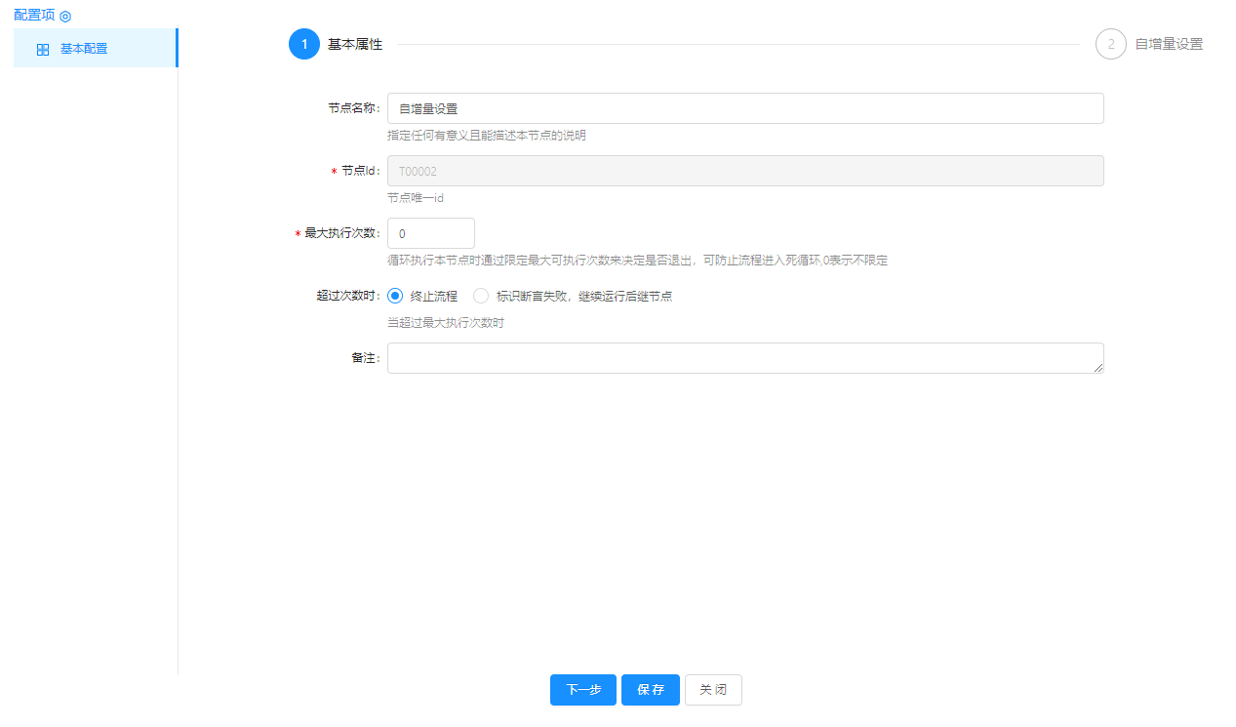Click the grid icon in 基本配置

(43, 49)
